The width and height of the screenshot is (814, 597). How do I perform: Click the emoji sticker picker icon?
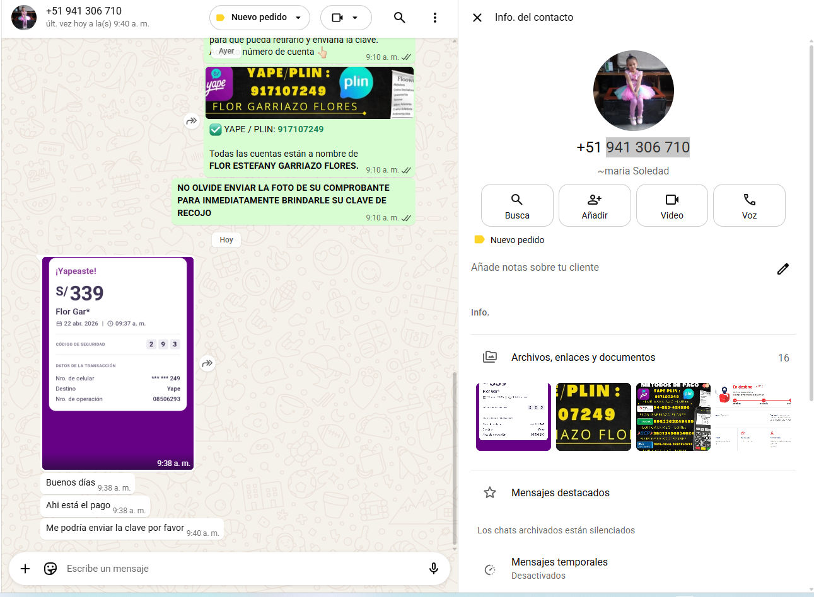pos(50,569)
